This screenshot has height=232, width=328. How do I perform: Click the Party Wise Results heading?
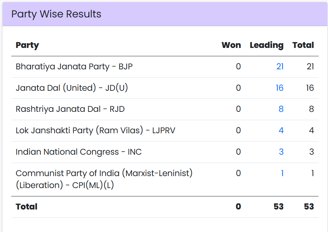pyautogui.click(x=56, y=14)
